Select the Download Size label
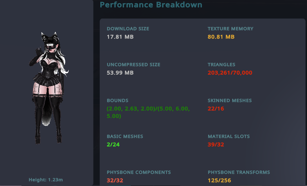Screen dimensions: 307x186 (128, 29)
